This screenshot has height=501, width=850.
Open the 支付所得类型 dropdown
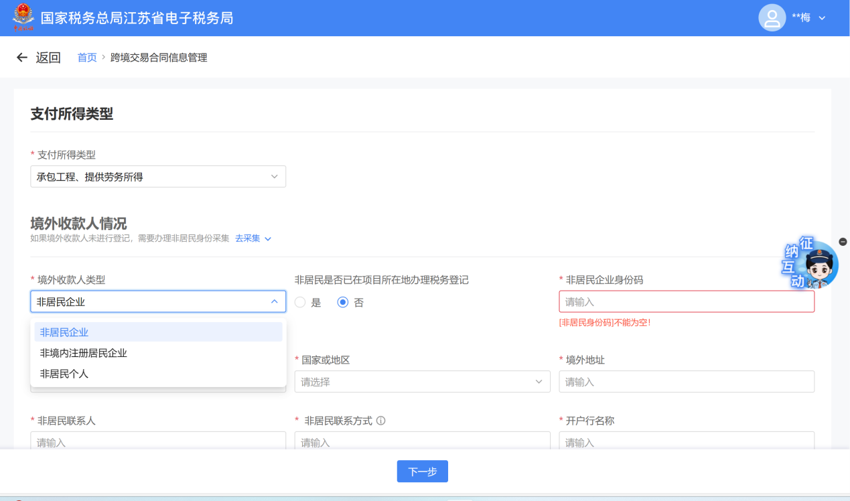tap(158, 177)
